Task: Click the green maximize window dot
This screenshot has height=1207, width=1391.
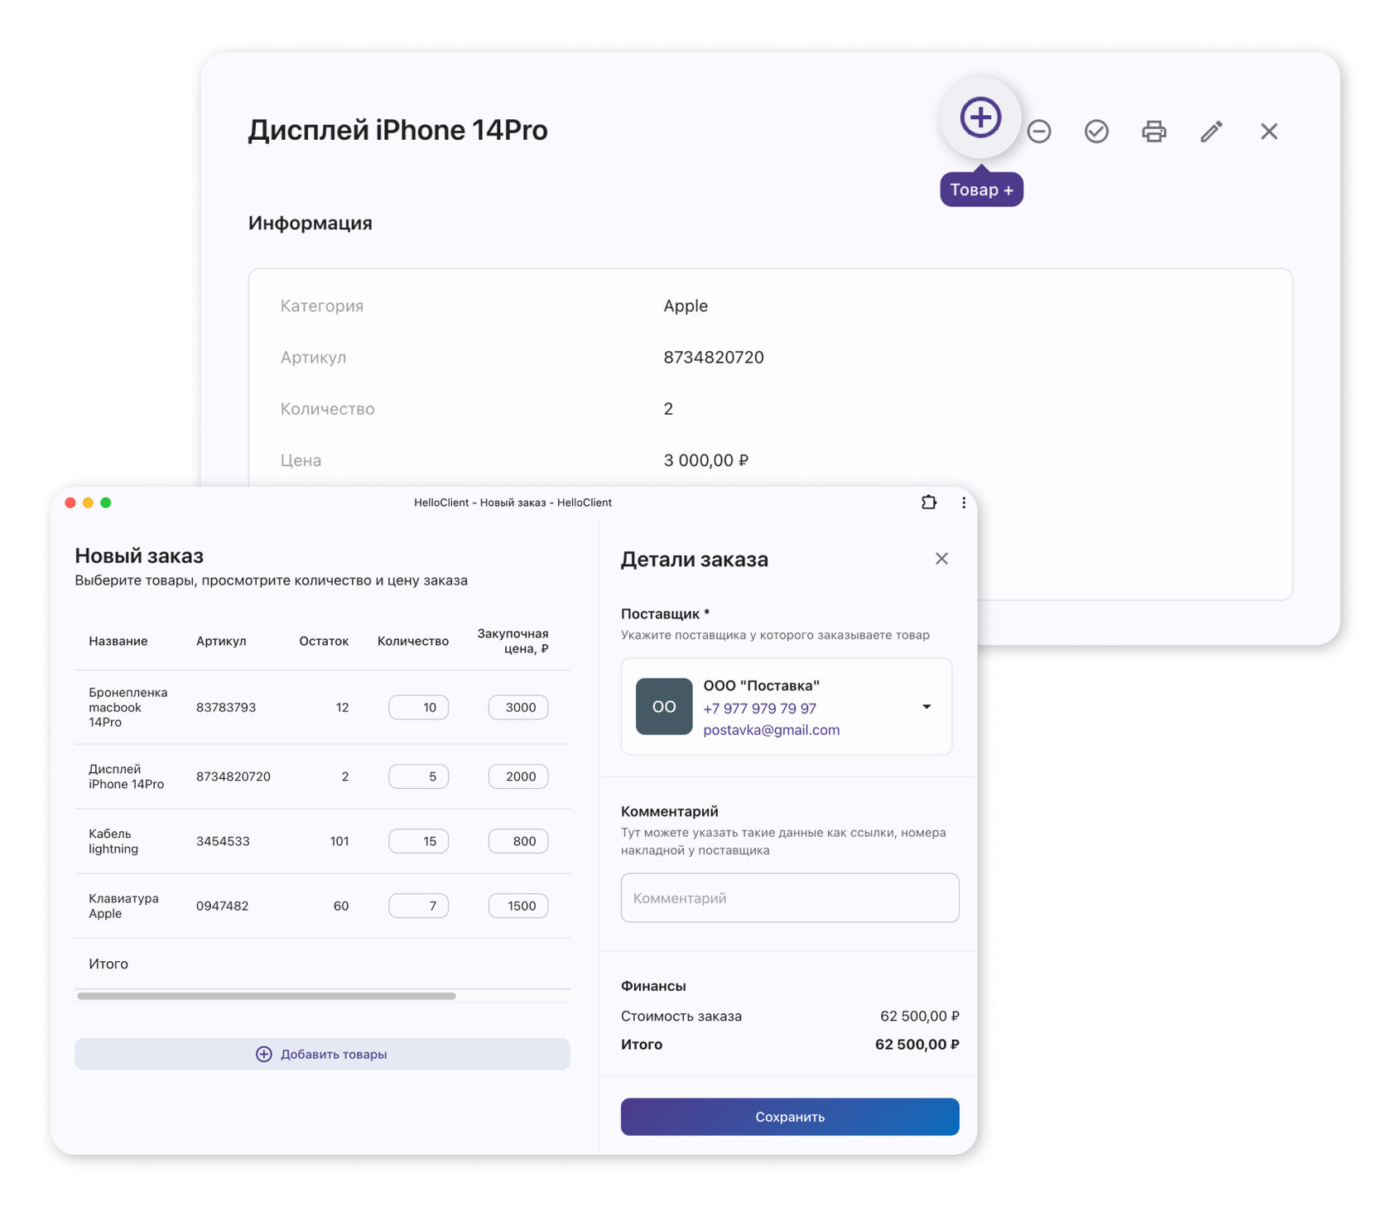Action: tap(106, 503)
